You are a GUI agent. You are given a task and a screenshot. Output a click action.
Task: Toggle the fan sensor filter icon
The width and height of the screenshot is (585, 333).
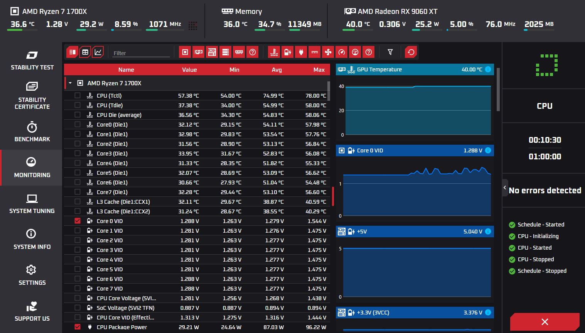328,52
